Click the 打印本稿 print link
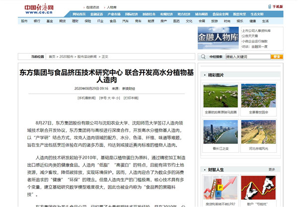This screenshot has width=298, height=207. click(x=131, y=98)
